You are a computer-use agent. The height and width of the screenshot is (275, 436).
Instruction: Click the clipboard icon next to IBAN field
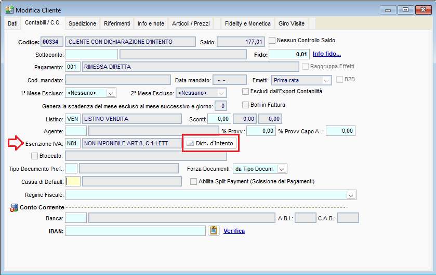(x=214, y=231)
